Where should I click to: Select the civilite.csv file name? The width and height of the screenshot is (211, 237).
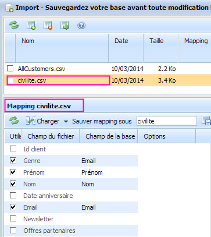32,80
